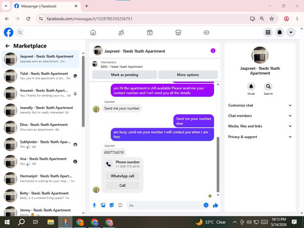Viewport: 304px width, 228px height.
Task: Click the Call button
Action: pyautogui.click(x=122, y=185)
